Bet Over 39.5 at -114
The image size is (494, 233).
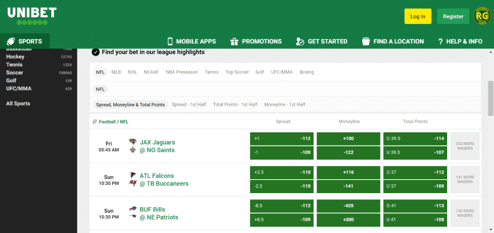[415, 139]
